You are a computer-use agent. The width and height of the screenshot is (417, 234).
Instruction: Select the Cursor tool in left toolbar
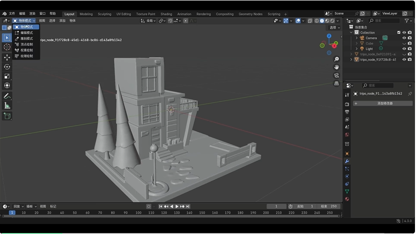[7, 47]
